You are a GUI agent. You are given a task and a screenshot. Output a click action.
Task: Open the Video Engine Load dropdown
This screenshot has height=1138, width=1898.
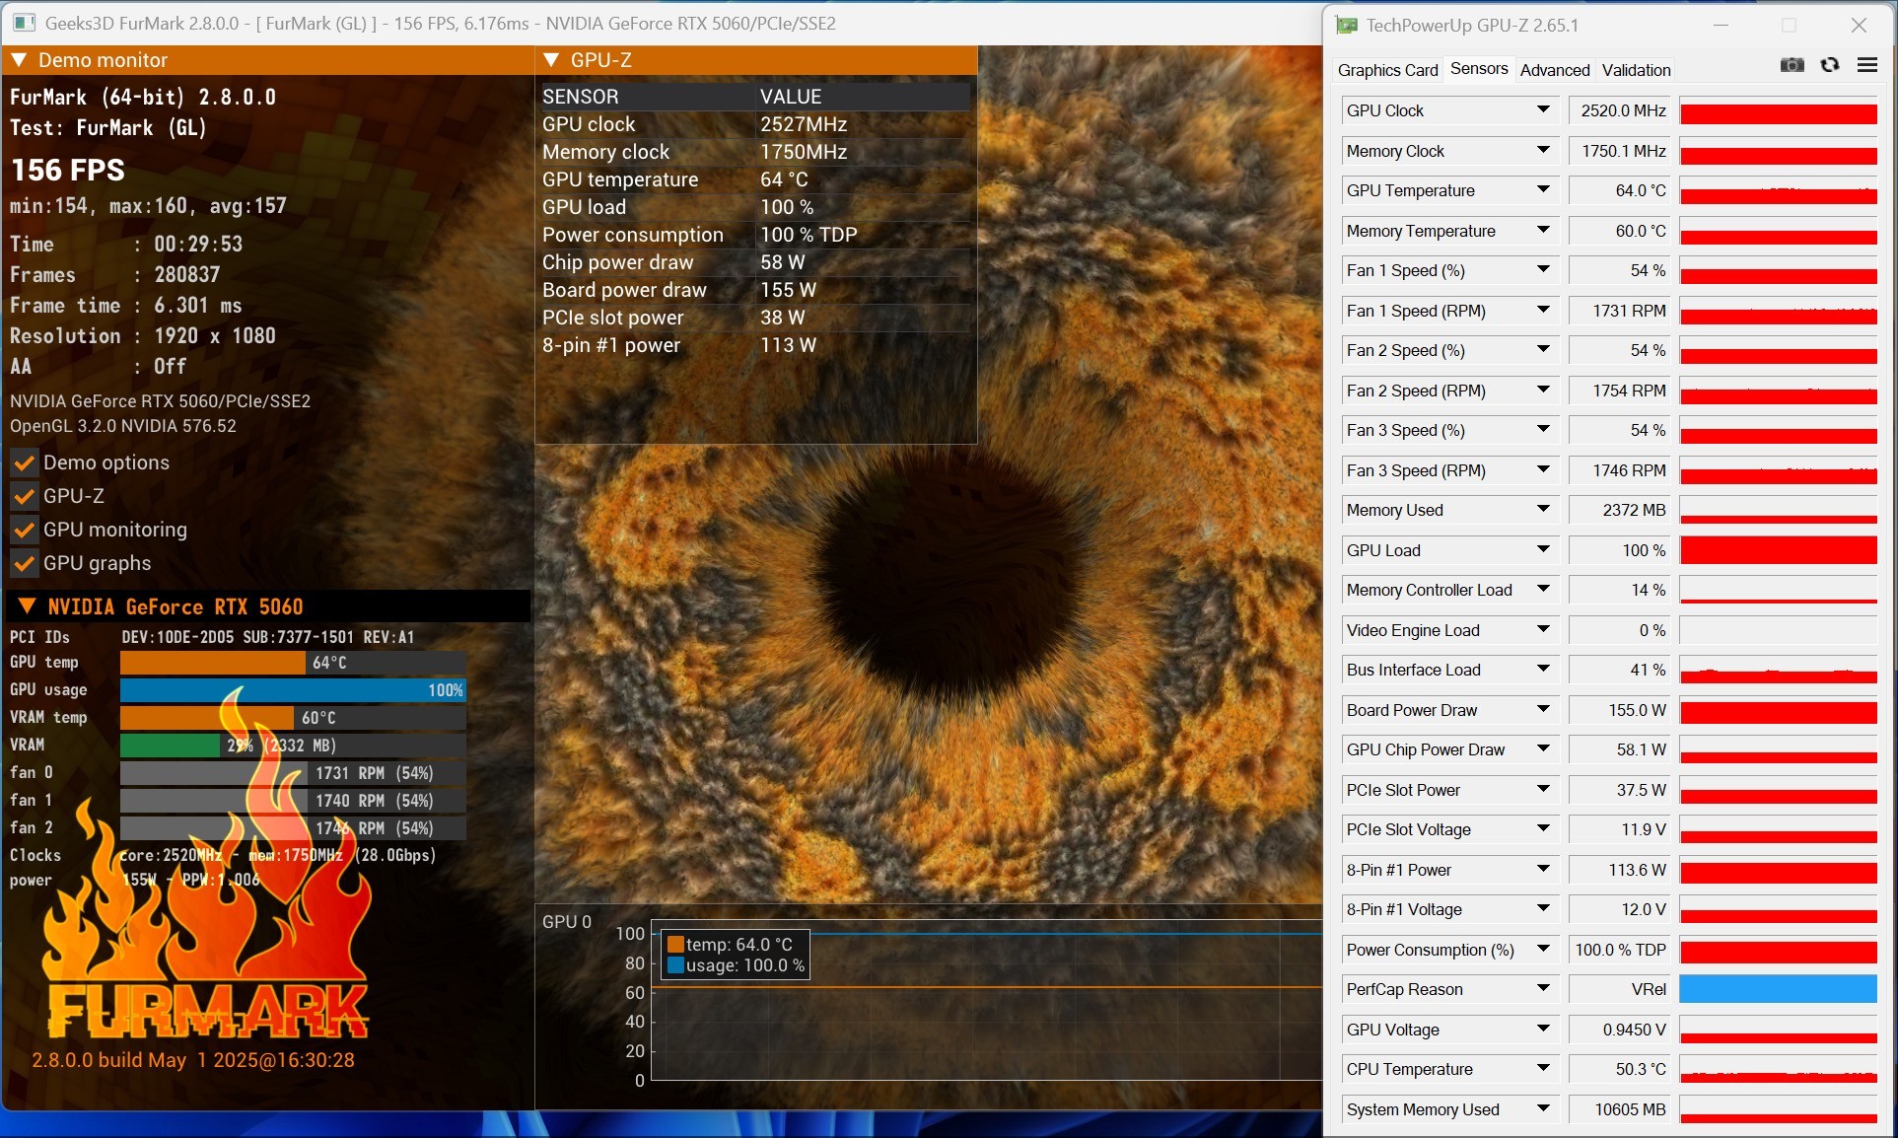[x=1543, y=629]
